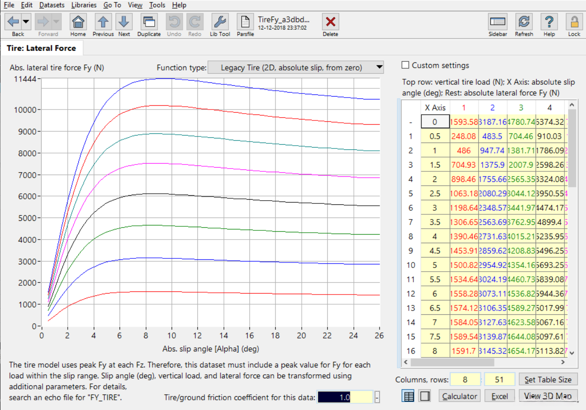The height and width of the screenshot is (410, 586).
Task: Click the Lock icon
Action: tap(574, 22)
